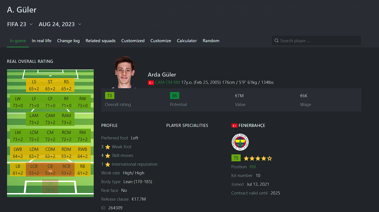Viewport: 379px width, 212px height.
Task: Click the Search player input field
Action: (316, 40)
